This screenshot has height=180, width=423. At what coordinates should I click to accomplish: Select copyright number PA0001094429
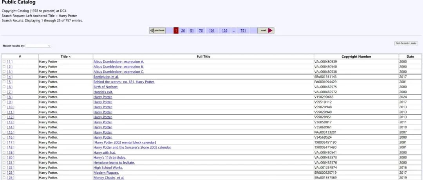pos(325,82)
